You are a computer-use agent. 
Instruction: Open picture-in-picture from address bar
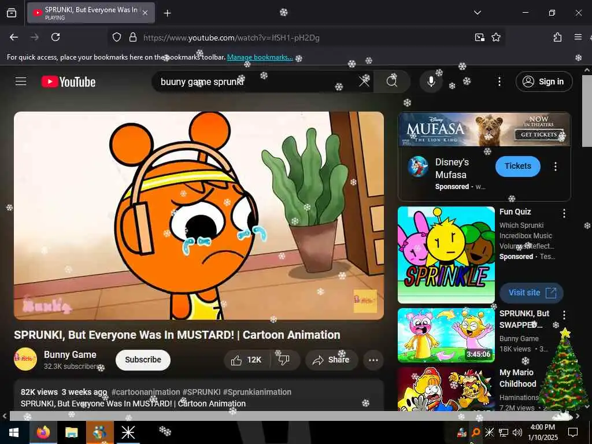coord(479,37)
